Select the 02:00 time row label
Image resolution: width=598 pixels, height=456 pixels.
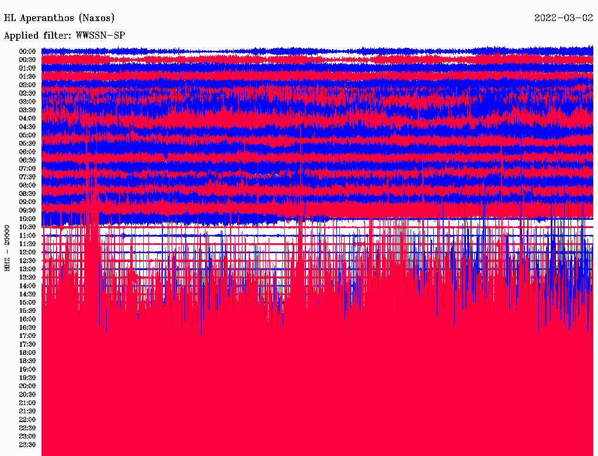[x=27, y=85]
